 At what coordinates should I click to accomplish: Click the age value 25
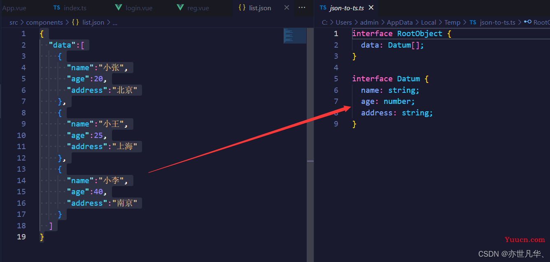[x=98, y=136]
